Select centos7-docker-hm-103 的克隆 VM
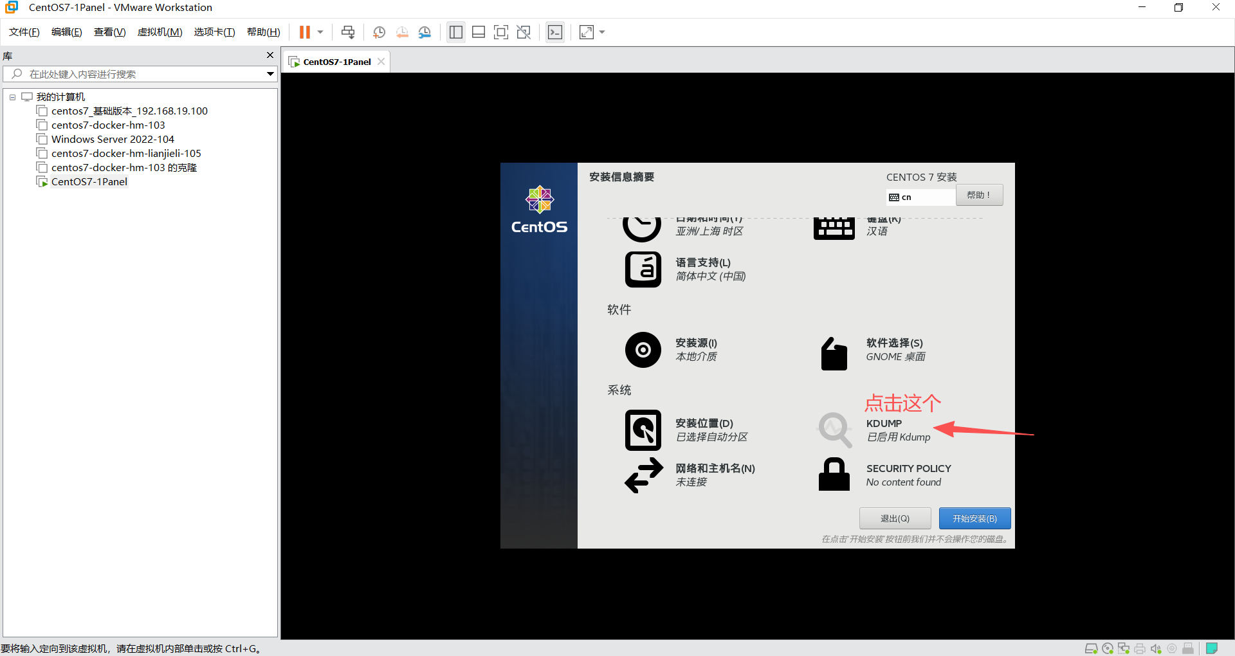Image resolution: width=1235 pixels, height=656 pixels. click(x=124, y=168)
